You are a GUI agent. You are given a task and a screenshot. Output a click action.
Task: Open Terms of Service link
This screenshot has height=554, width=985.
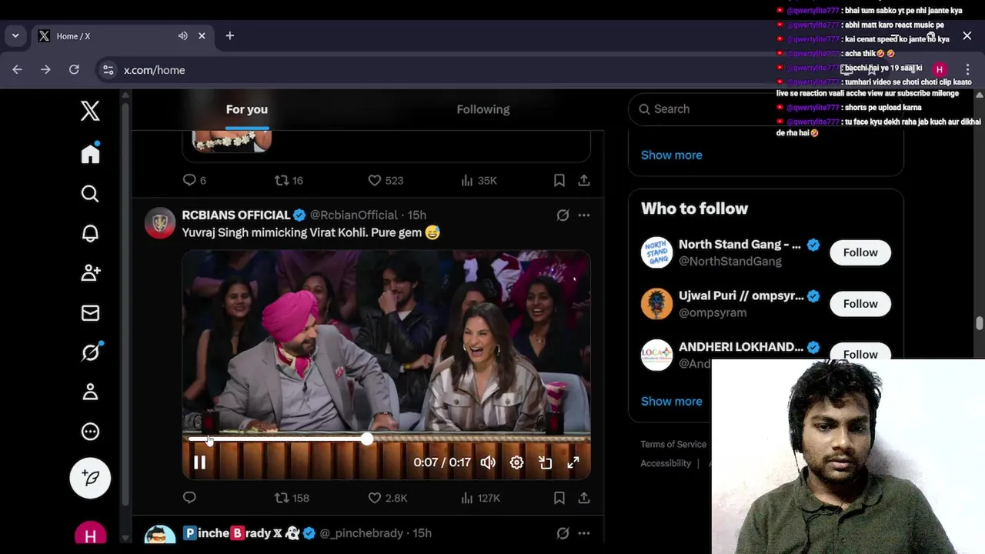click(673, 444)
